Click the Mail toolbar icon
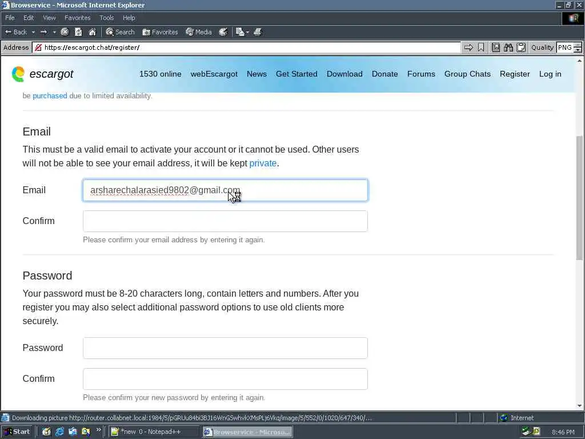Screen dimensions: 585x439 click(240, 32)
